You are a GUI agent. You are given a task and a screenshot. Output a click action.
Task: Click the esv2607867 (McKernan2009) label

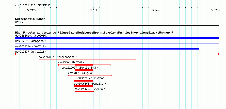point(58,57)
